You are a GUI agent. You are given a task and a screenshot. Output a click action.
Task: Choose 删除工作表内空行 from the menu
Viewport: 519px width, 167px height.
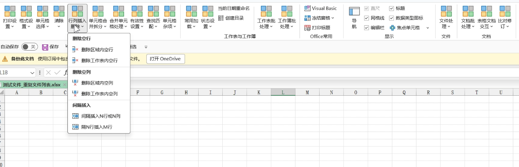click(x=98, y=60)
